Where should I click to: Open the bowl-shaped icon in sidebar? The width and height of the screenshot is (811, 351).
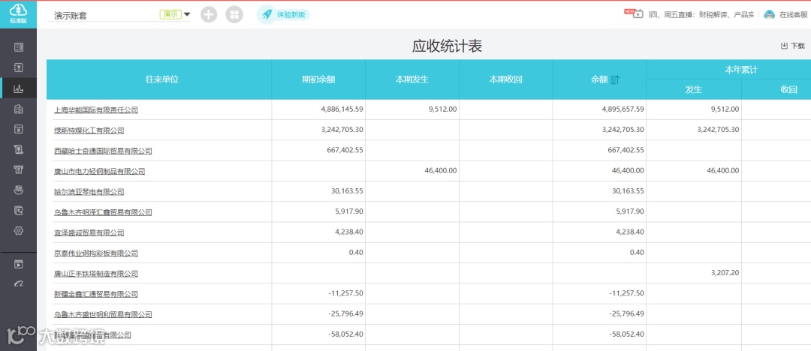pos(19,190)
